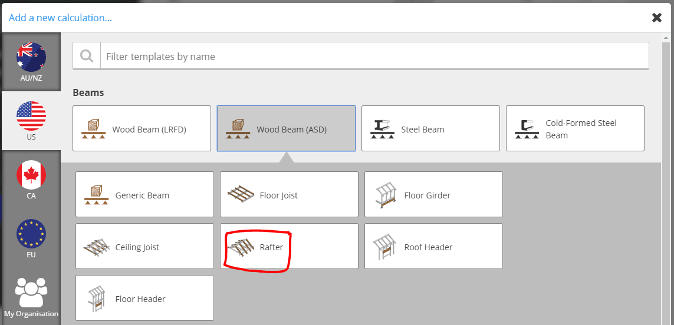Collapse the Wood Beam (ASD) category

286,128
